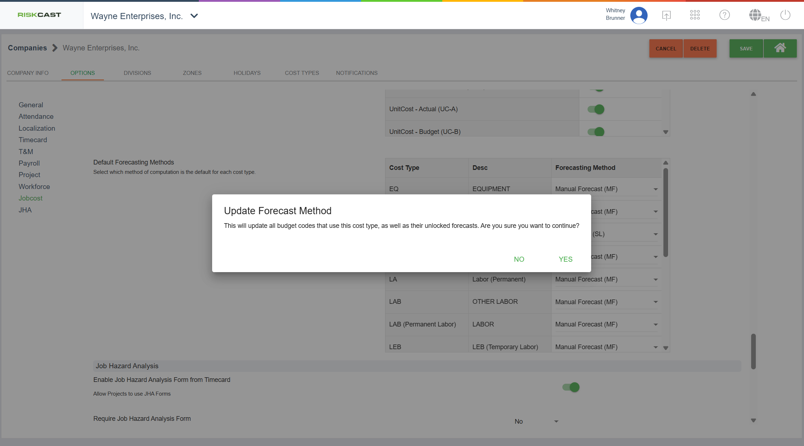Open the help question mark icon
804x446 pixels.
[x=724, y=15]
